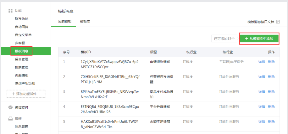
Task: Open 消息管理 under 管理 section
Action: coord(21,127)
